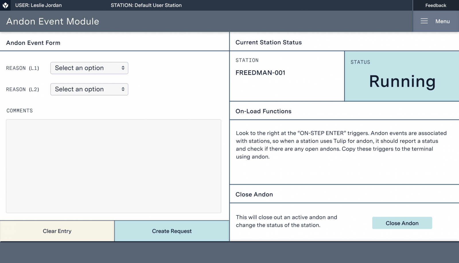Open the hamburger menu icon
Image resolution: width=459 pixels, height=263 pixels.
(x=424, y=21)
